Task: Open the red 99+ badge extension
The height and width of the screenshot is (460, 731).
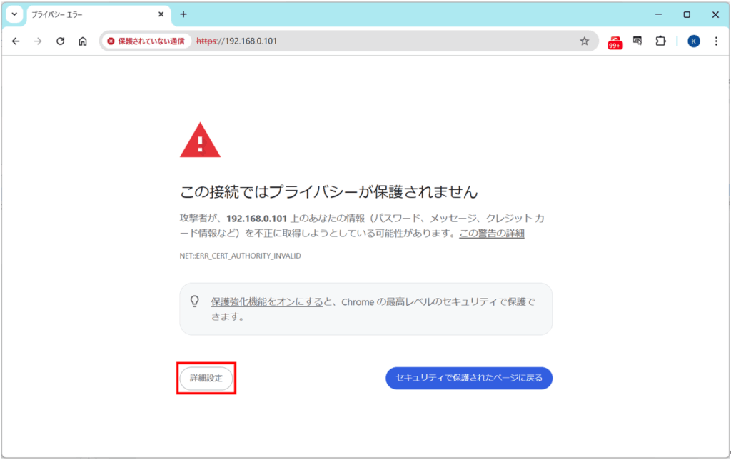Action: tap(615, 42)
